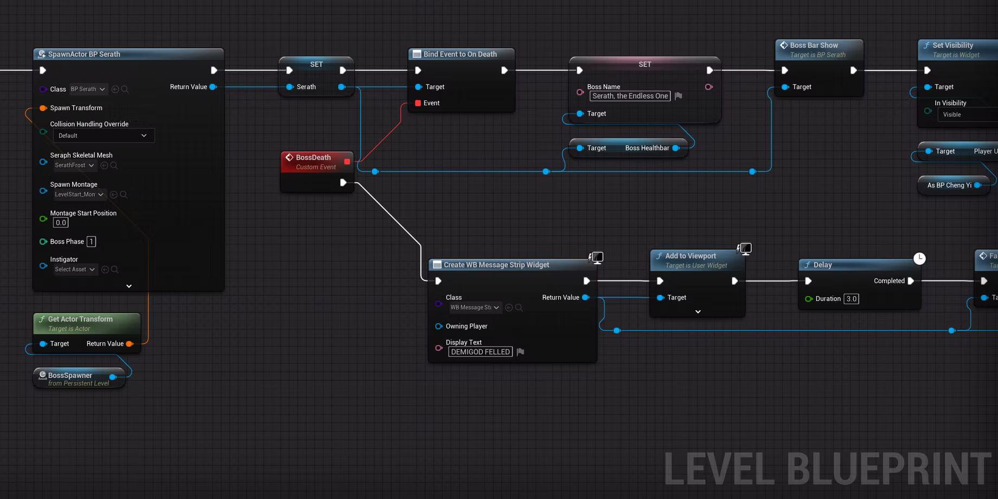Open the WB Message Strip class dropdown
This screenshot has width=998, height=499.
click(475, 308)
